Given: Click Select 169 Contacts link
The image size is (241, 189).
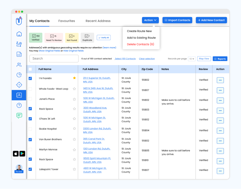Looking at the screenshot, I should 125,59.
